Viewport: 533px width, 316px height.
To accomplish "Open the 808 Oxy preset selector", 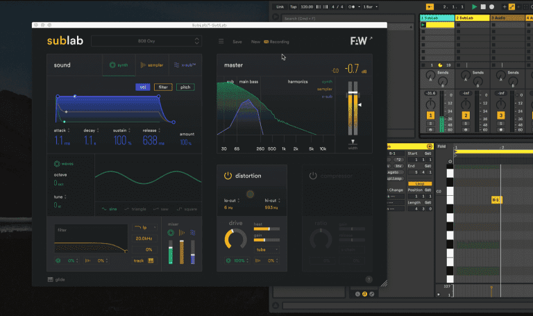I will coord(146,41).
